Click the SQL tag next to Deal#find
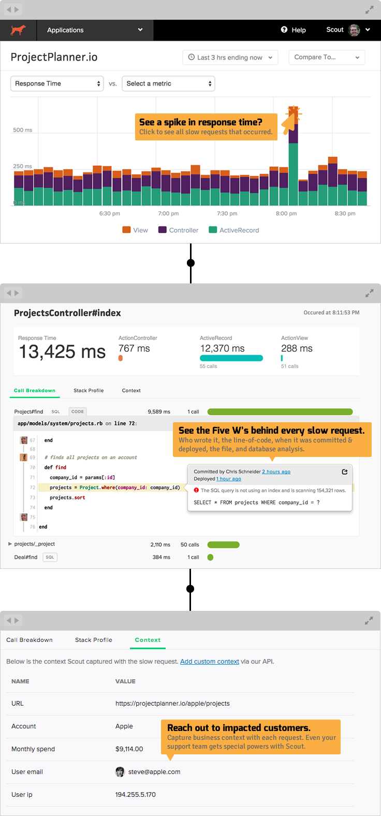The height and width of the screenshot is (816, 381). pos(50,557)
